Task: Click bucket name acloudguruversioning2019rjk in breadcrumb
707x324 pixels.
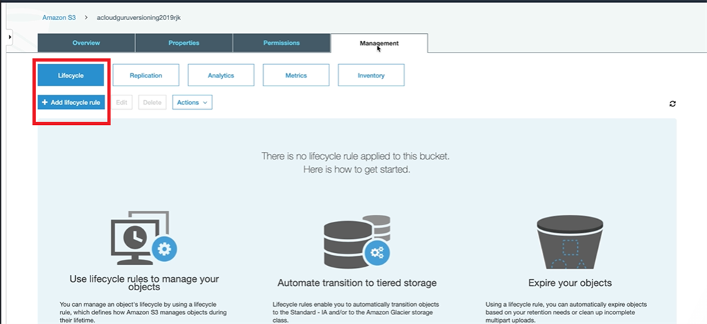Action: click(x=139, y=17)
